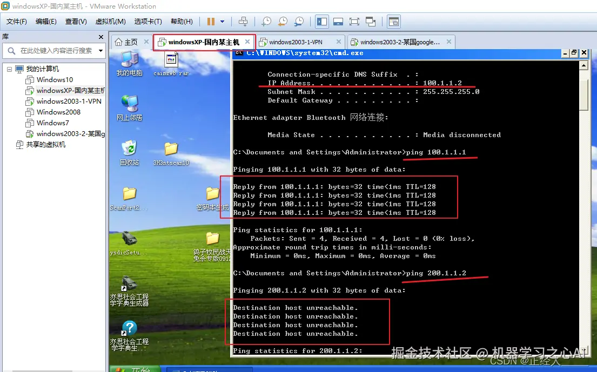Close the windows2003-1-VPN tab

pyautogui.click(x=338, y=42)
